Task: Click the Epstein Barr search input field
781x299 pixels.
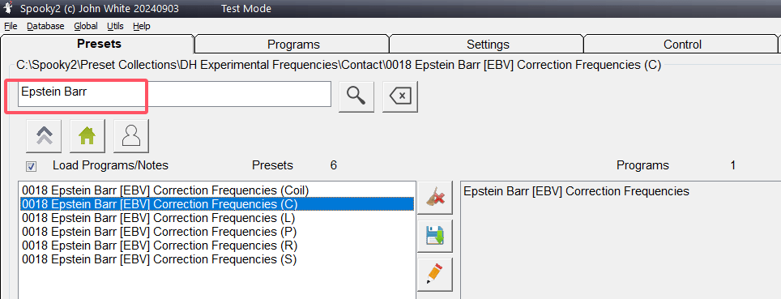Action: click(x=174, y=94)
